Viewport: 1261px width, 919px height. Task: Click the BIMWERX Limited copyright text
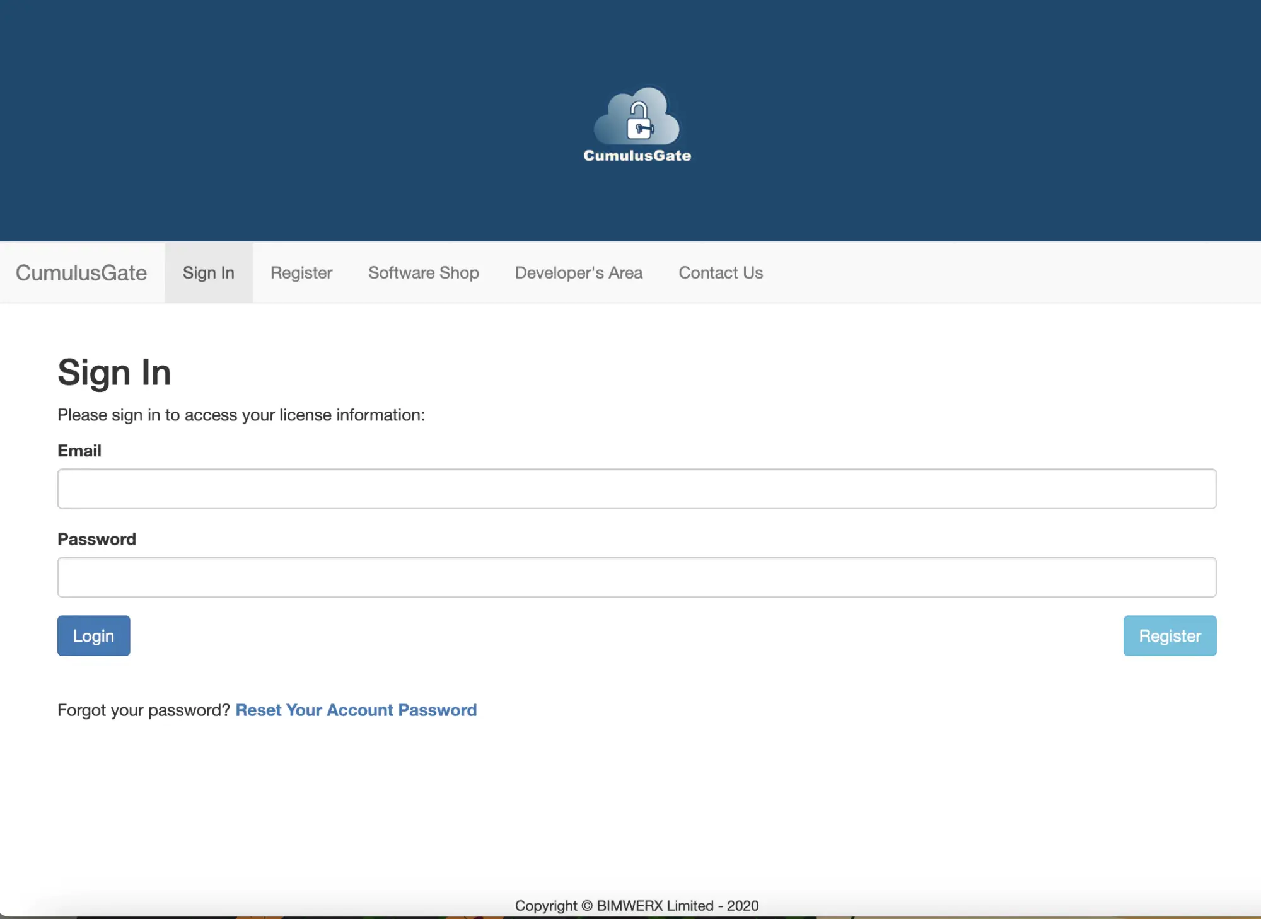point(637,905)
